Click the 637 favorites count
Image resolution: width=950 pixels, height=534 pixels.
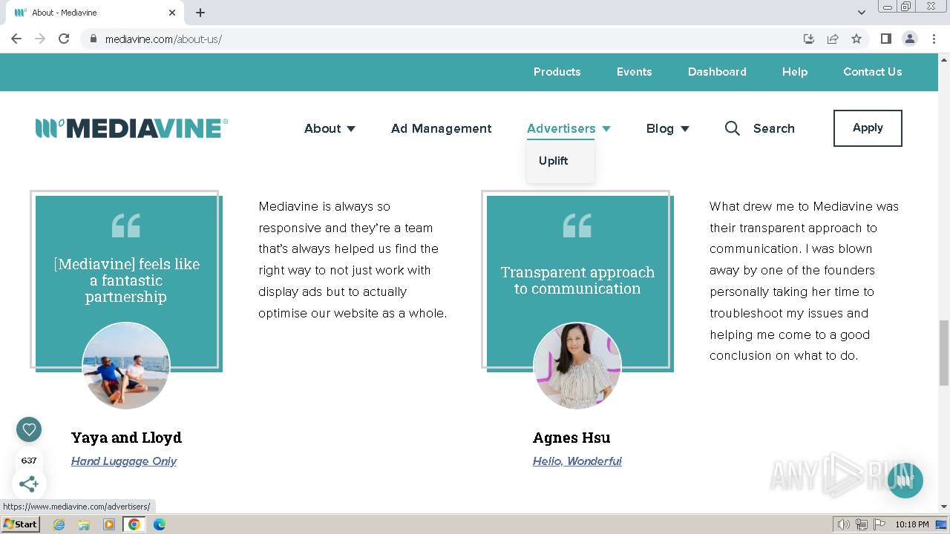(29, 461)
